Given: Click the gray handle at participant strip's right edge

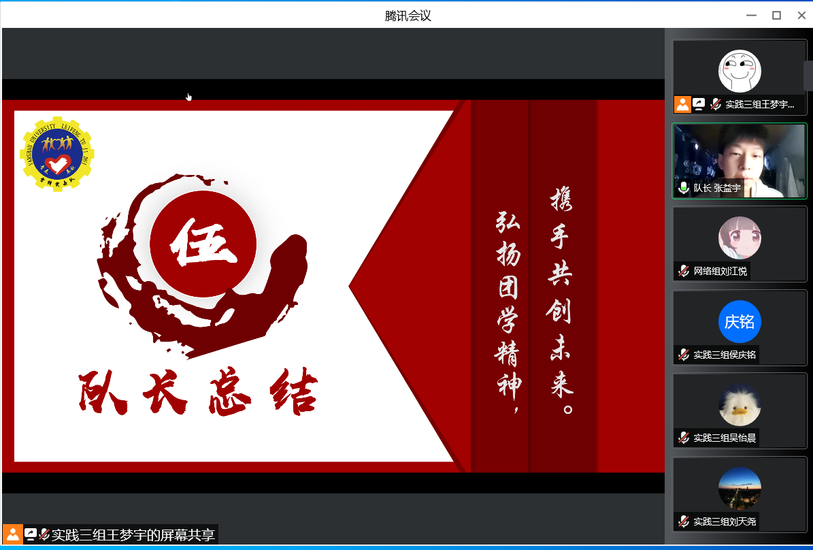Looking at the screenshot, I should (808, 75).
